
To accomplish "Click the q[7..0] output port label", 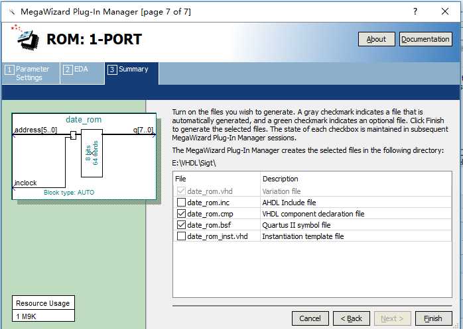I will click(143, 130).
